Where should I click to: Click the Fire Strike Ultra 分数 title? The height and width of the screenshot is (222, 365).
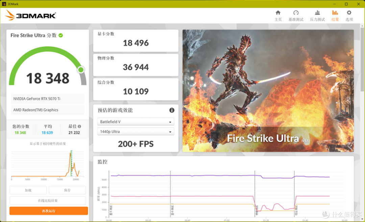click(33, 35)
